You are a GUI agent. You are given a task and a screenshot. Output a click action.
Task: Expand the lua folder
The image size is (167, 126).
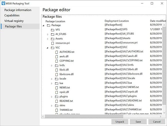click(52, 83)
